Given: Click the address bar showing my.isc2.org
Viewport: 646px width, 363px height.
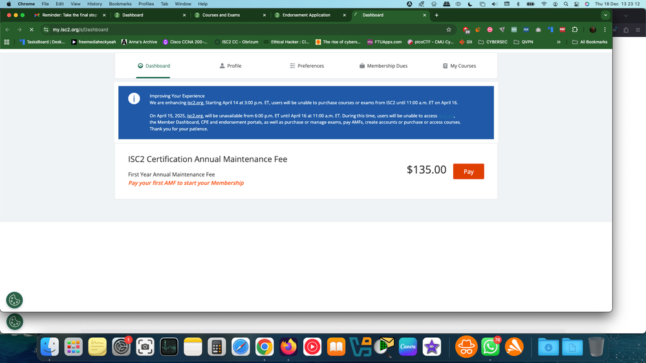Looking at the screenshot, I should point(247,30).
